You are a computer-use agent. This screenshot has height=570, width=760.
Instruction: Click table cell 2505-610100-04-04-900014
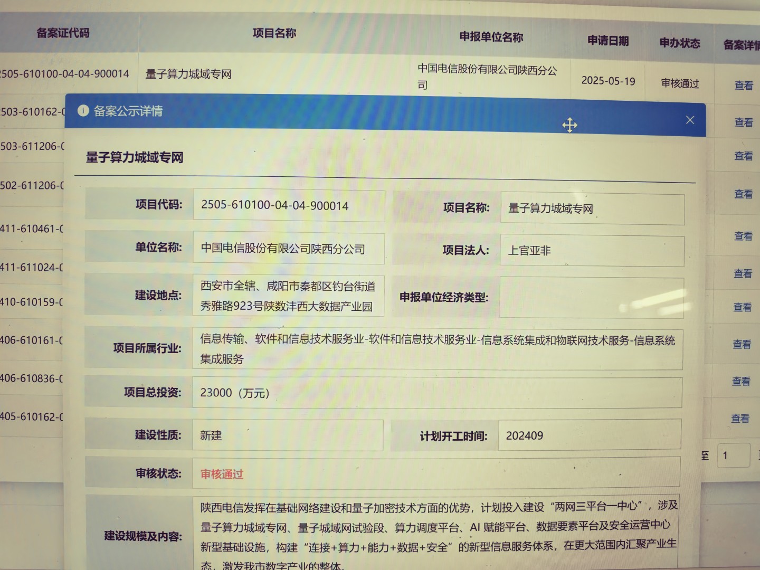pyautogui.click(x=64, y=74)
